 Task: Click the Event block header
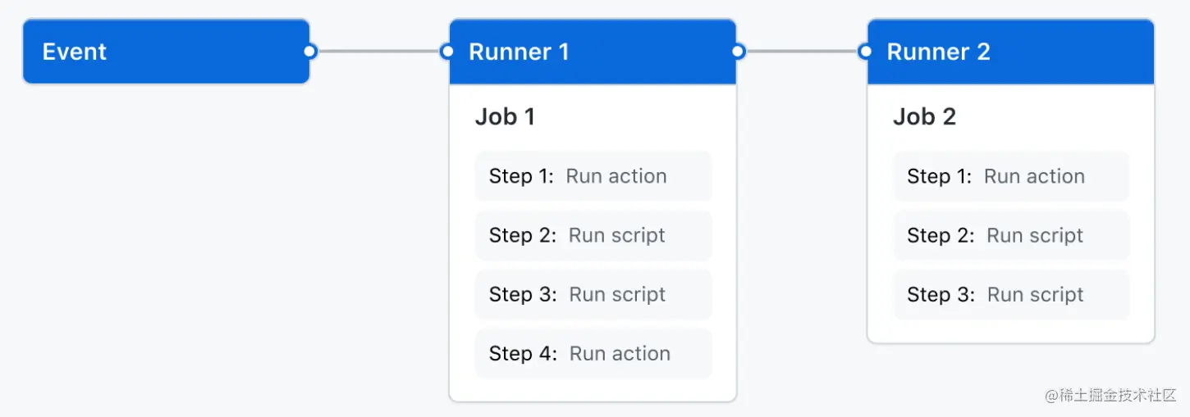(x=164, y=52)
